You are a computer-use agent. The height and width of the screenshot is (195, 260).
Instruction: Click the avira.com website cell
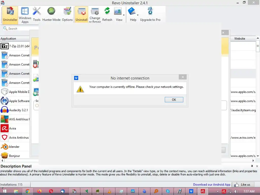coord(243,137)
